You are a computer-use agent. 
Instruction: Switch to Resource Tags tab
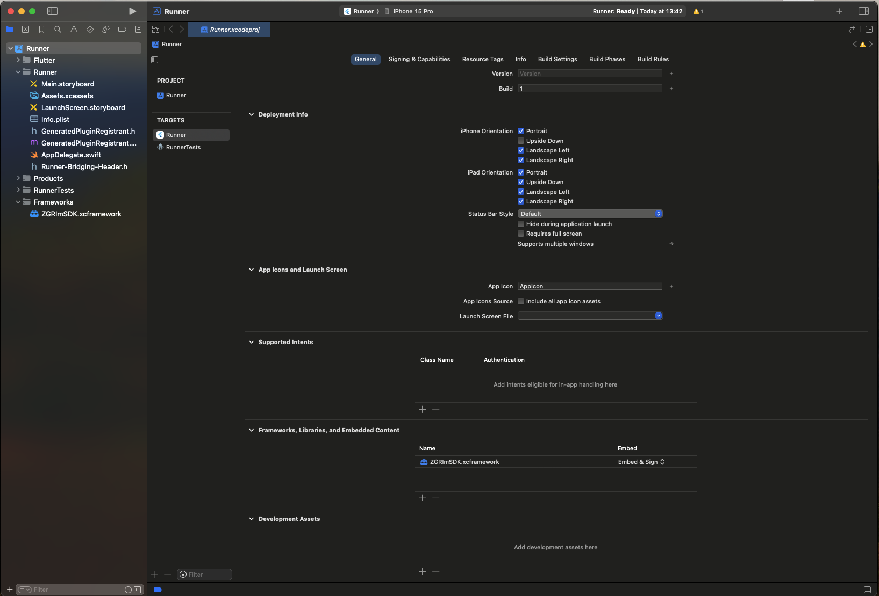(483, 59)
